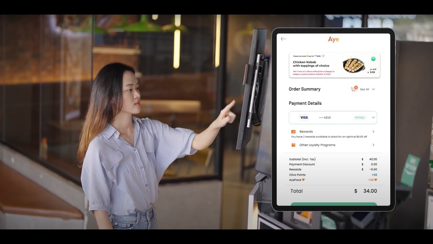Image resolution: width=433 pixels, height=244 pixels.
Task: Click the 40.00 subtotal amount
Action: pos(373,159)
